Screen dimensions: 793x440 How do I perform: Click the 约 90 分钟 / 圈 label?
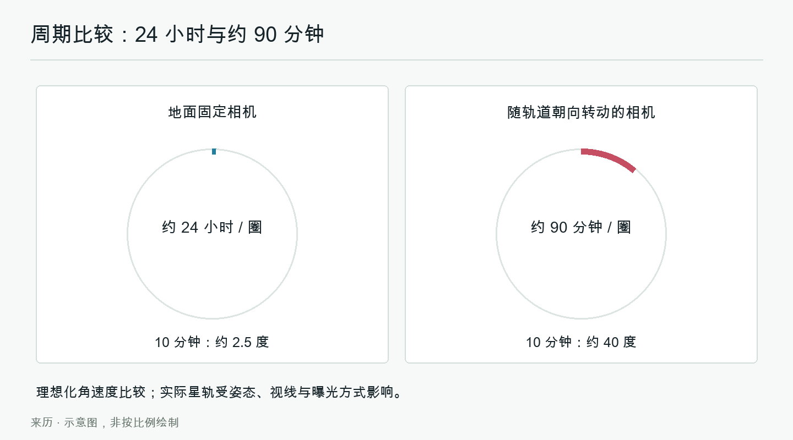coord(581,227)
